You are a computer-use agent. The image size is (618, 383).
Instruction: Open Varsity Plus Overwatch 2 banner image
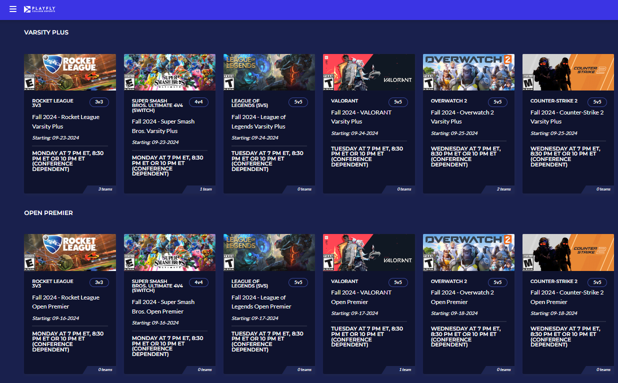468,72
